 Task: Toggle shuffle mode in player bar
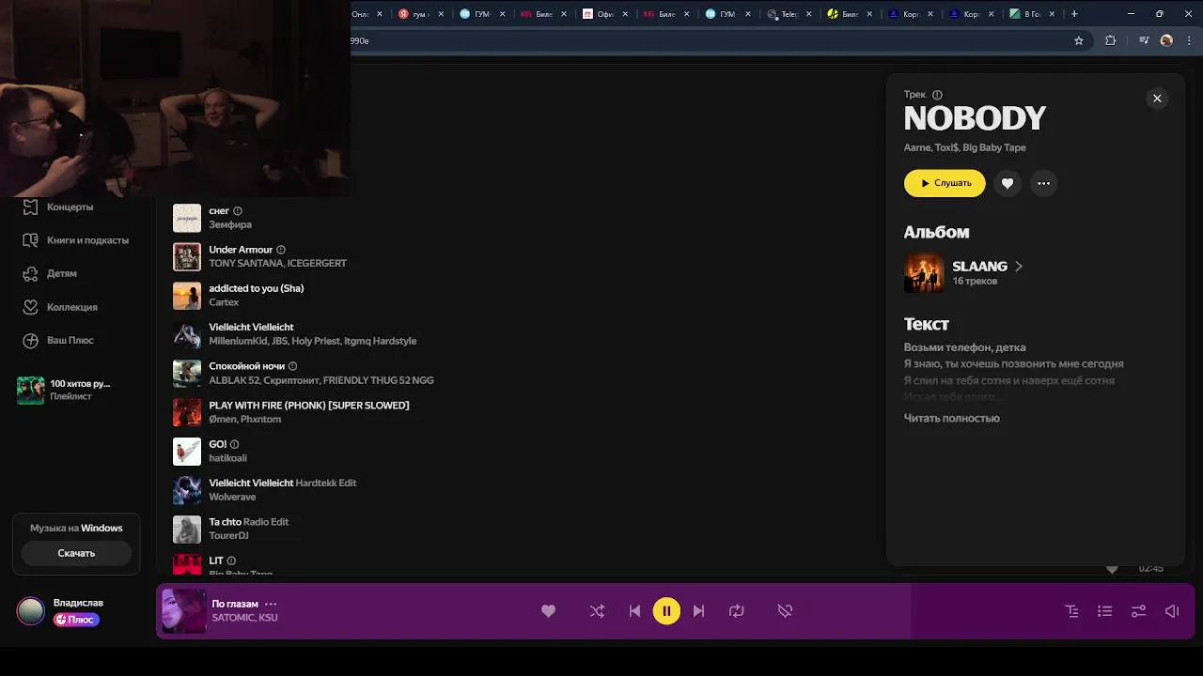pos(597,611)
